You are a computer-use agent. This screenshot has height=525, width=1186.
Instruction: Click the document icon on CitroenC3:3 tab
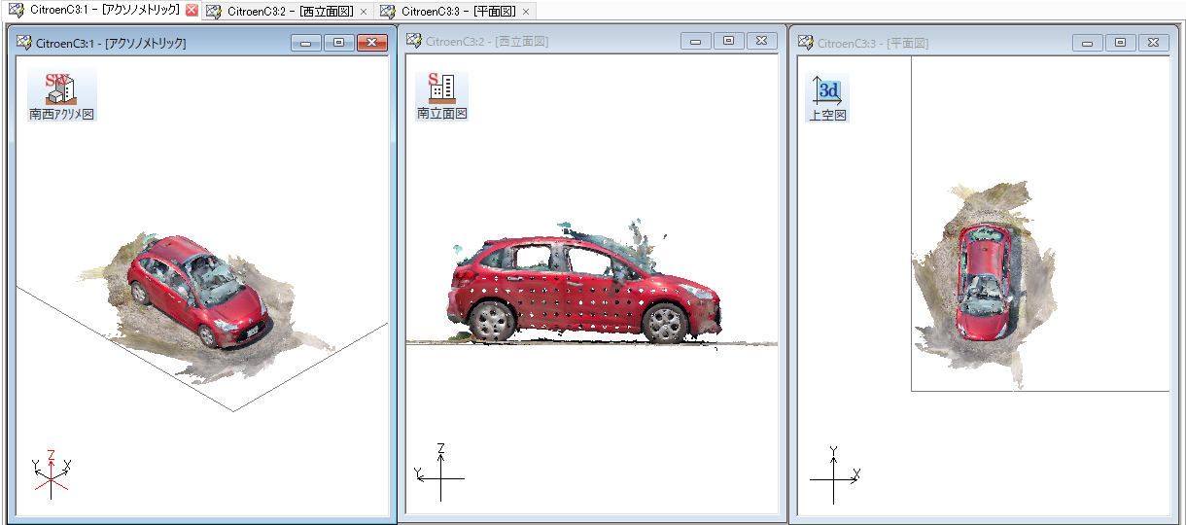388,11
